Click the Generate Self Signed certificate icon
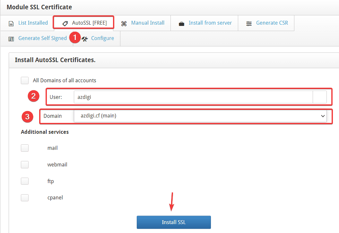The height and width of the screenshot is (233, 339). point(11,38)
